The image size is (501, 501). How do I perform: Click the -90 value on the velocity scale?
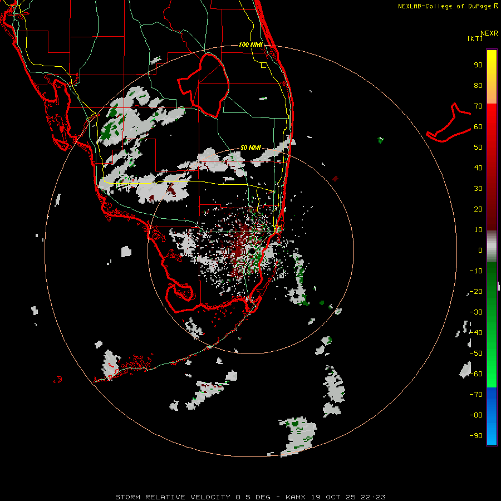click(476, 436)
